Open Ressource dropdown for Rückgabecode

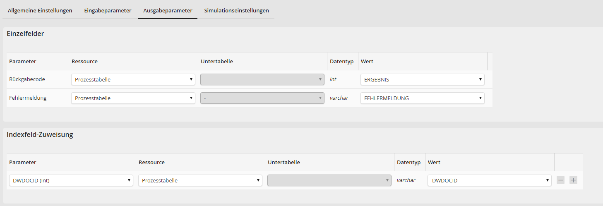pos(133,79)
